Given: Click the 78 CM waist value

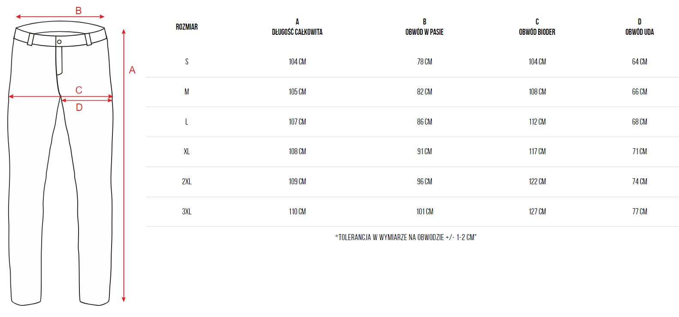Looking at the screenshot, I should click(x=424, y=61).
